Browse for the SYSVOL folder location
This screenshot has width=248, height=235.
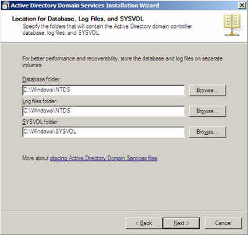207,132
